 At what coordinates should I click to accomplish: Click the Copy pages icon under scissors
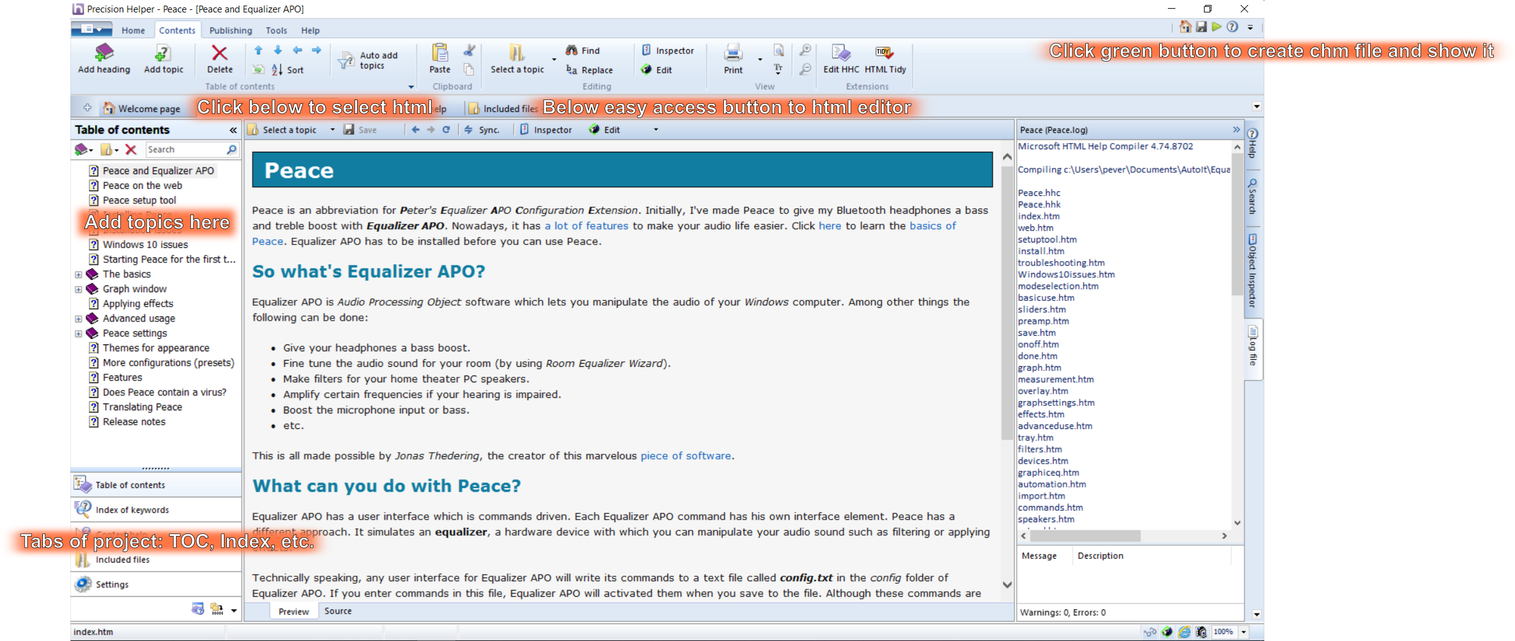point(469,70)
